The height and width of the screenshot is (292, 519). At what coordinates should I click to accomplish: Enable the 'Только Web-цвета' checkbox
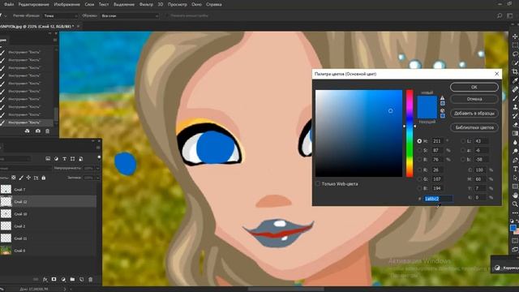pyautogui.click(x=318, y=183)
